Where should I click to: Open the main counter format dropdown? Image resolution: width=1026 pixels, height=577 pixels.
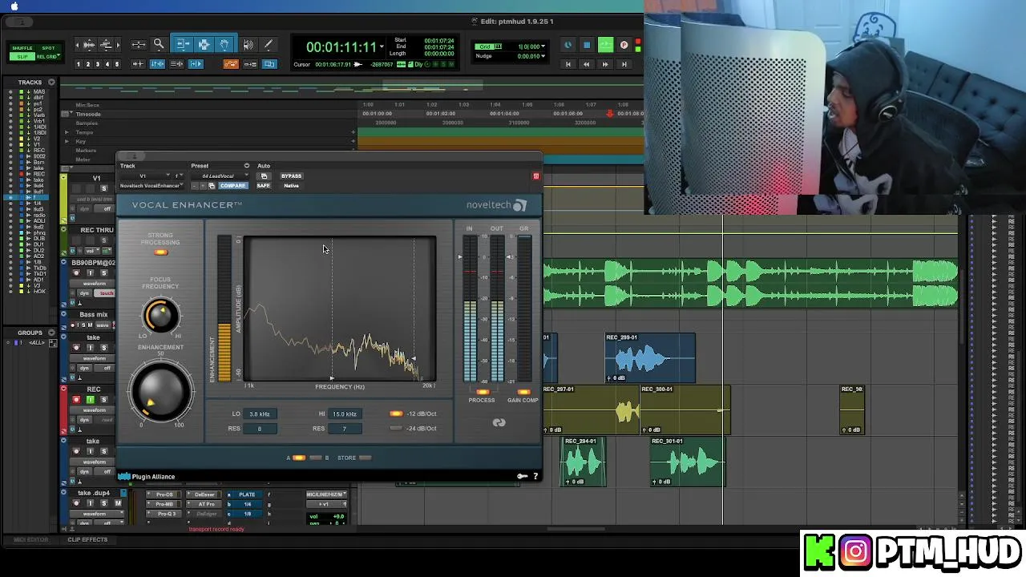coord(382,46)
